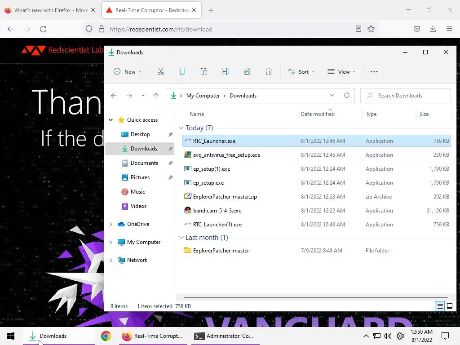Open Desktop in Quick access

(x=140, y=134)
